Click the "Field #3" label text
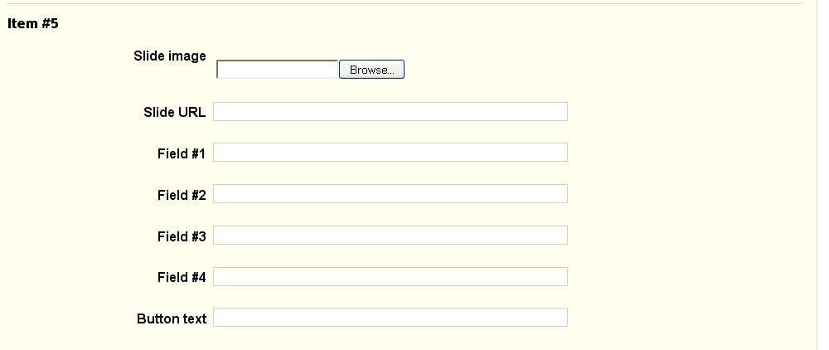Viewport: 829px width, 350px height. 182,236
